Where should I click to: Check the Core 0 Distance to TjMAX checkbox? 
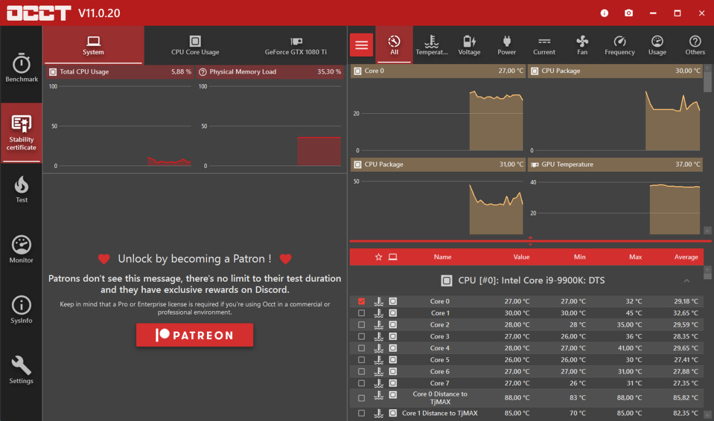361,398
